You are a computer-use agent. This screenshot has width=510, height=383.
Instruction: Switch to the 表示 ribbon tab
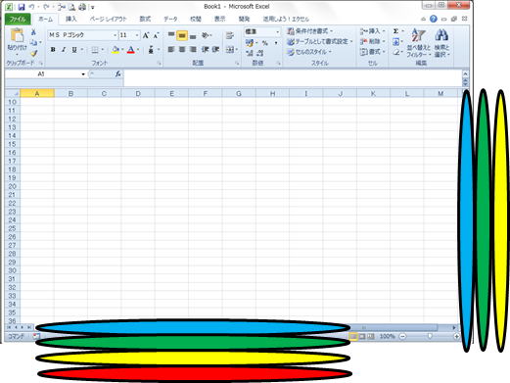[x=220, y=19]
